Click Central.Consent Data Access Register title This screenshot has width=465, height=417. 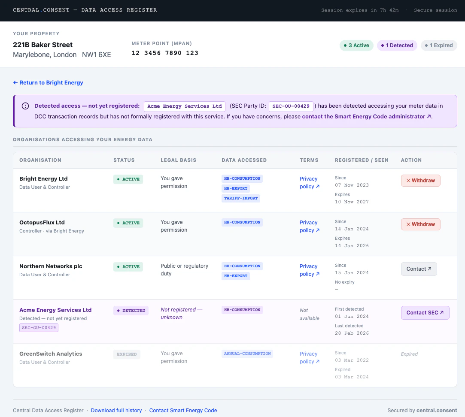[85, 10]
